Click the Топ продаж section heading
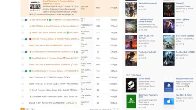The image size is (196, 110). click(133, 75)
